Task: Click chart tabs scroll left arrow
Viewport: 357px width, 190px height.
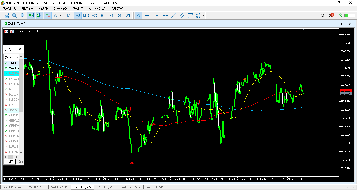Action: point(347,187)
